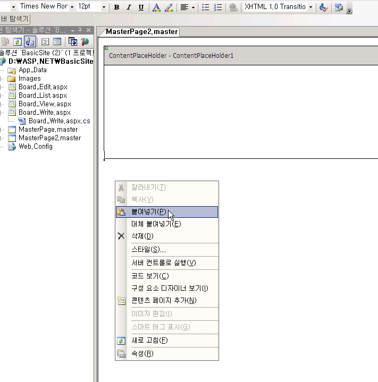Viewport: 378px width, 382px height.
Task: Click disabled 이미지 편집 menu item
Action: 167,314
